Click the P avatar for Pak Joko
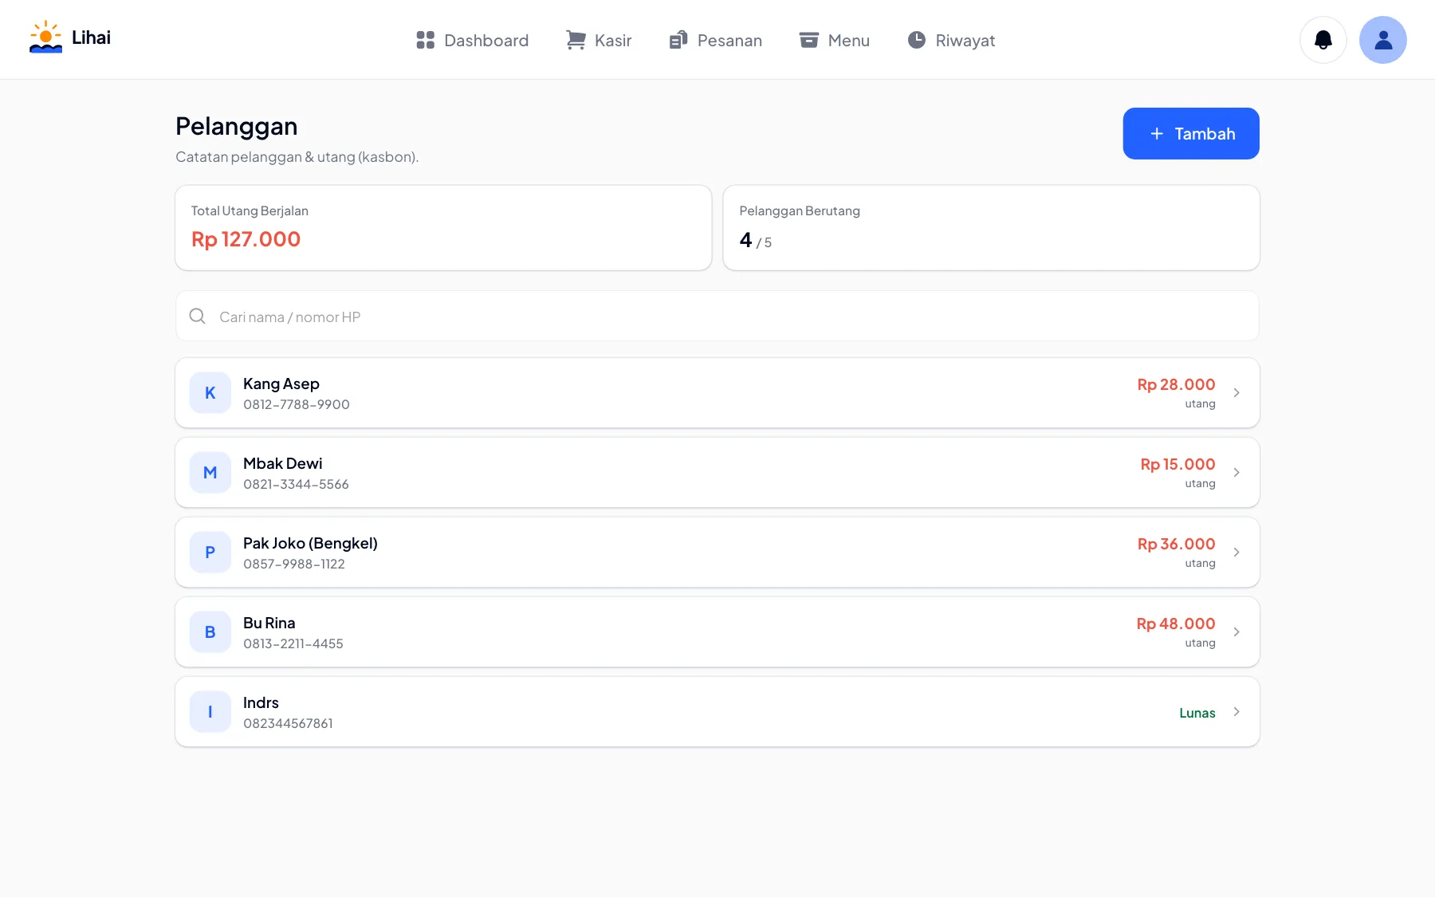The width and height of the screenshot is (1435, 897). coord(210,553)
